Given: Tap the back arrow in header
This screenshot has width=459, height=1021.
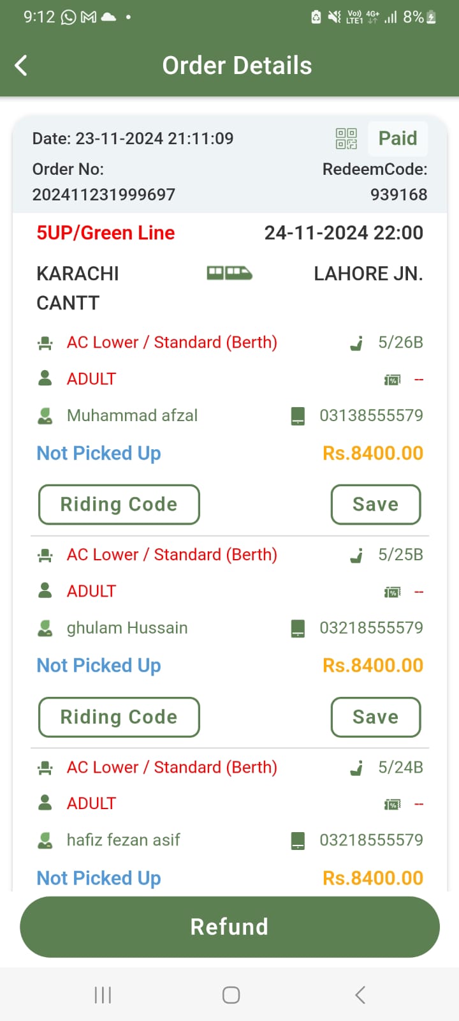Looking at the screenshot, I should click(21, 65).
